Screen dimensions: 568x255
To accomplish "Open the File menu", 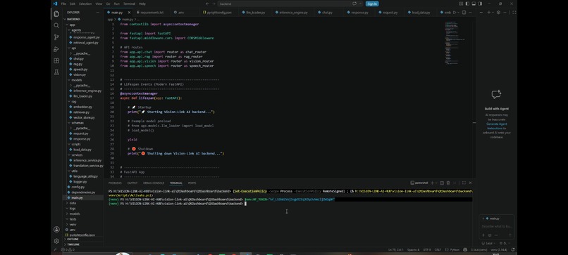I will click(x=63, y=4).
